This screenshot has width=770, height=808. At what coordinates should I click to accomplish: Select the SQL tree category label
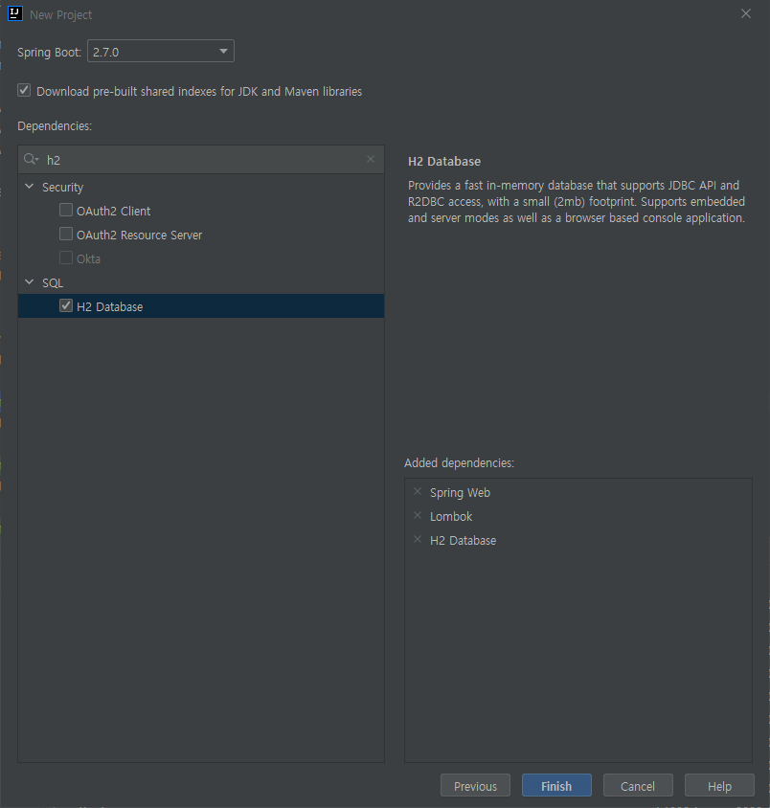pos(53,283)
